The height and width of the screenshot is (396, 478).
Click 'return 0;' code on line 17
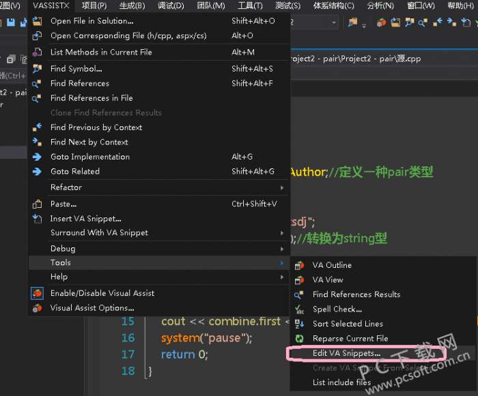pyautogui.click(x=184, y=354)
